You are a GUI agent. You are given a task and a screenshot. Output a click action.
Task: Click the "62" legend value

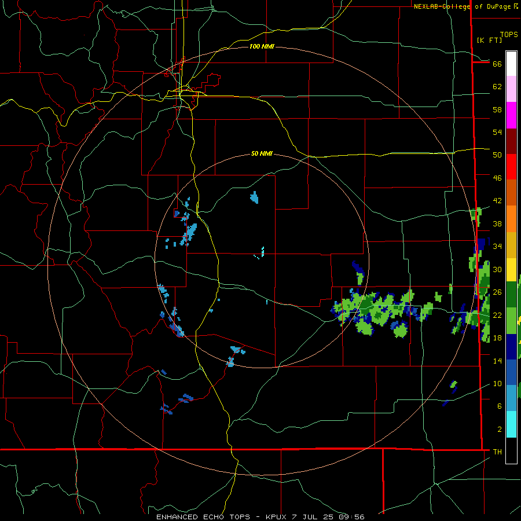click(x=497, y=87)
